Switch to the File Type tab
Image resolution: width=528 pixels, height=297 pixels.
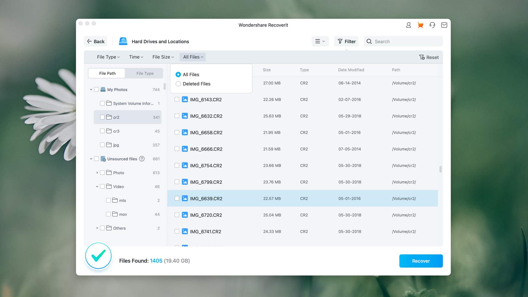145,73
